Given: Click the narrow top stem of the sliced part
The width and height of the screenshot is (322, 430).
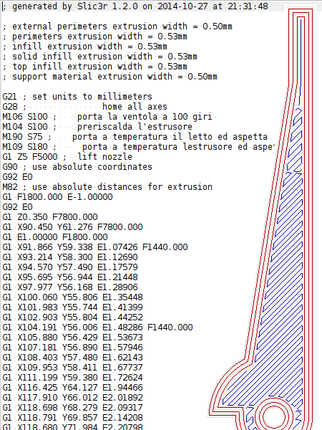Looking at the screenshot, I should 301,48.
